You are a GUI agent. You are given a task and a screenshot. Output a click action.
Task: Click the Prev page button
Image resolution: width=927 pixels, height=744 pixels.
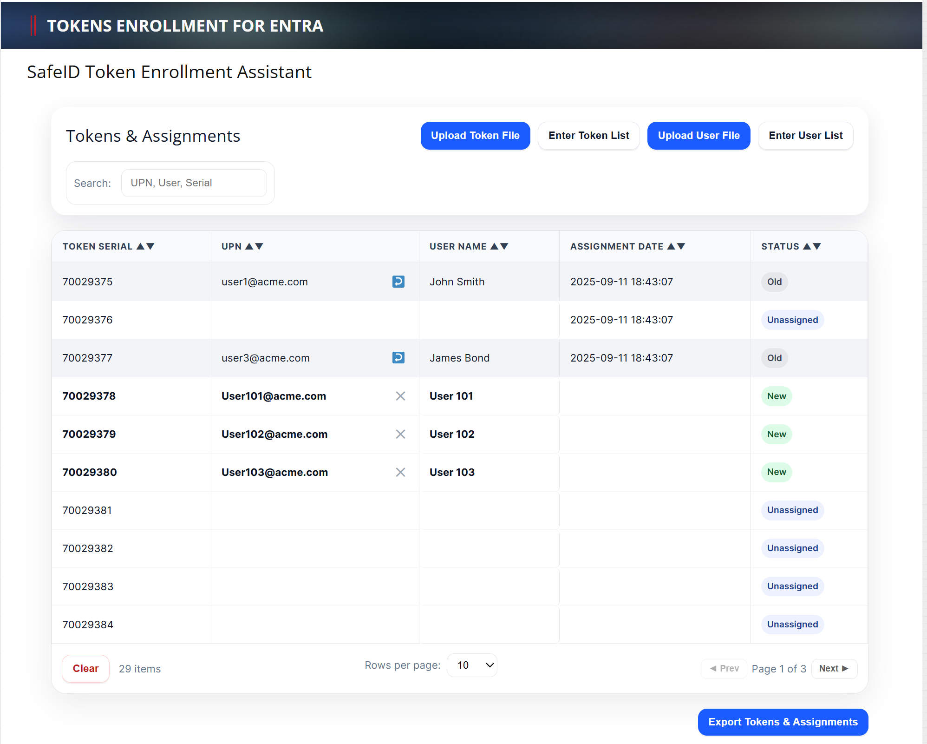tap(724, 669)
